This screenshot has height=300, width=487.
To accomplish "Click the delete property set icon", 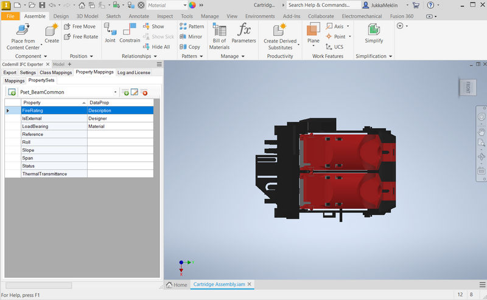I will coord(144,92).
